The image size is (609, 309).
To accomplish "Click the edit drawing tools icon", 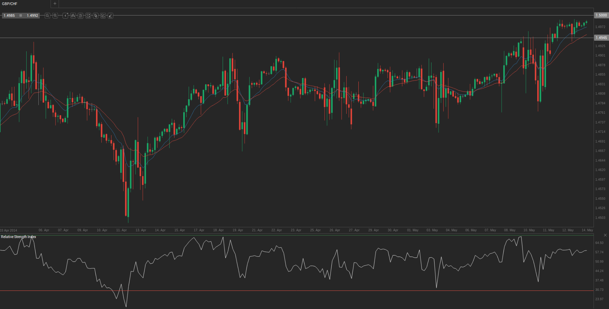I will (x=103, y=16).
